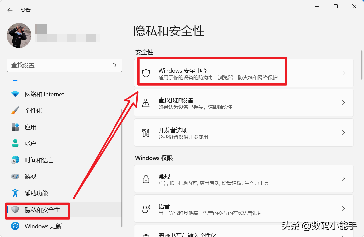Open 辅助功能 settings category
Screen dimensions: 364x237
click(64, 193)
